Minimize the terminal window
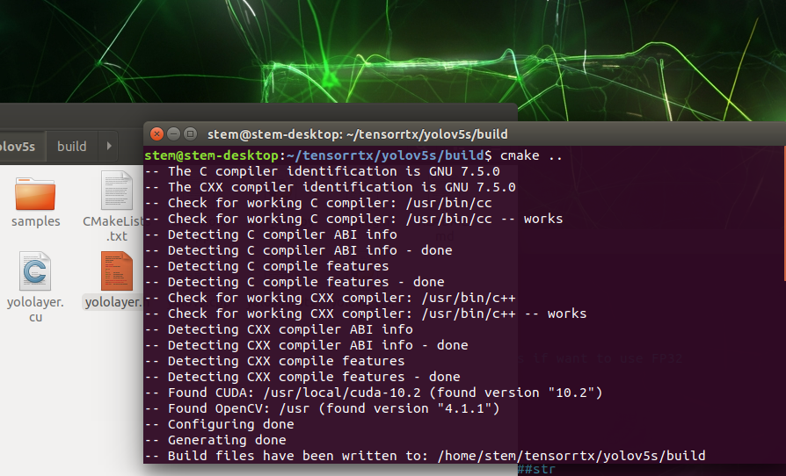The height and width of the screenshot is (476, 786). pos(173,134)
